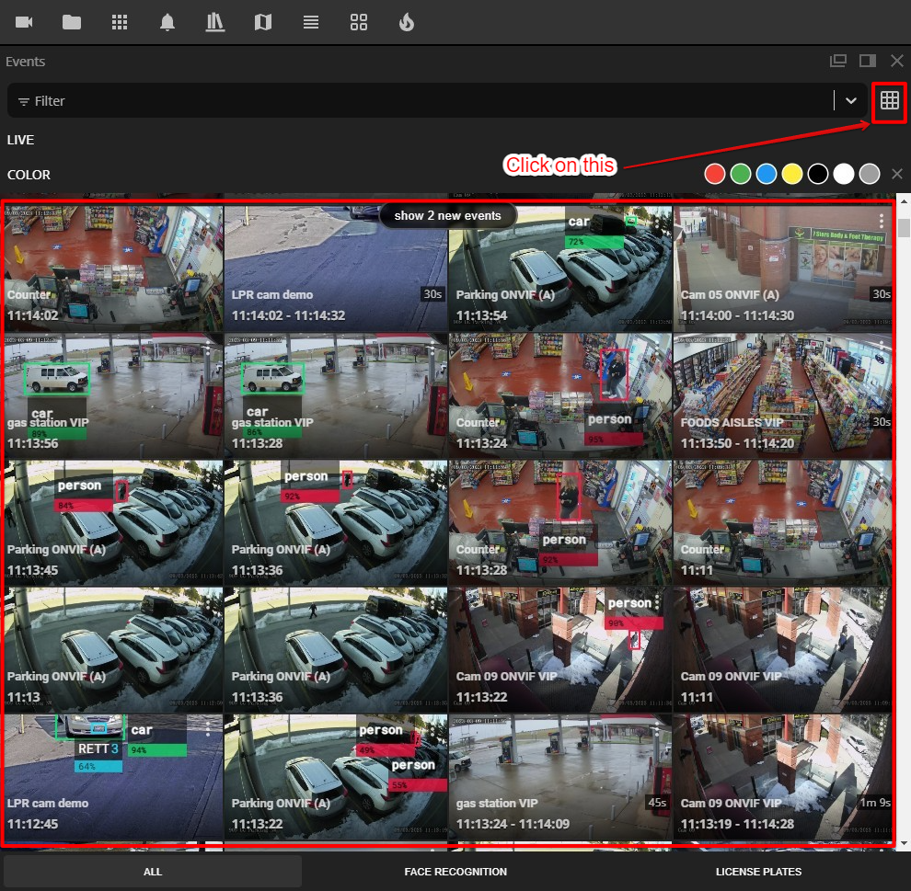
Task: Switch to grid layout using red-boxed grid icon
Action: (x=889, y=101)
